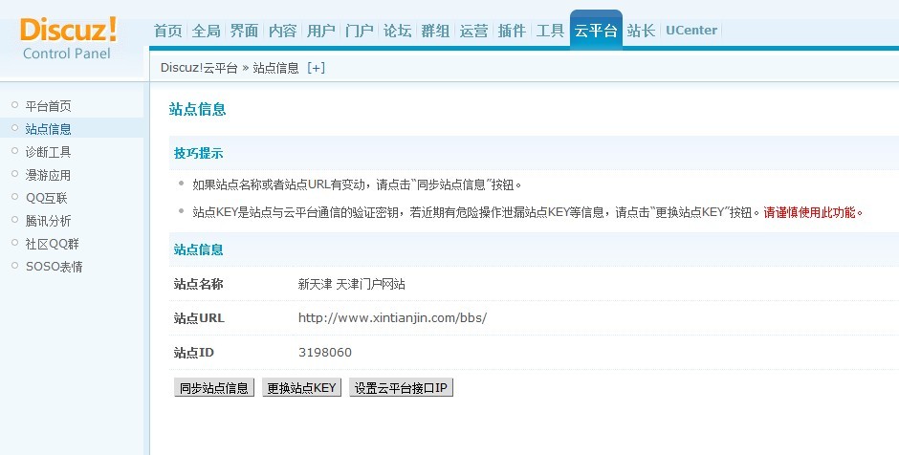Click the 同步站点信息 button
Viewport: 899px width, 455px height.
click(x=214, y=388)
